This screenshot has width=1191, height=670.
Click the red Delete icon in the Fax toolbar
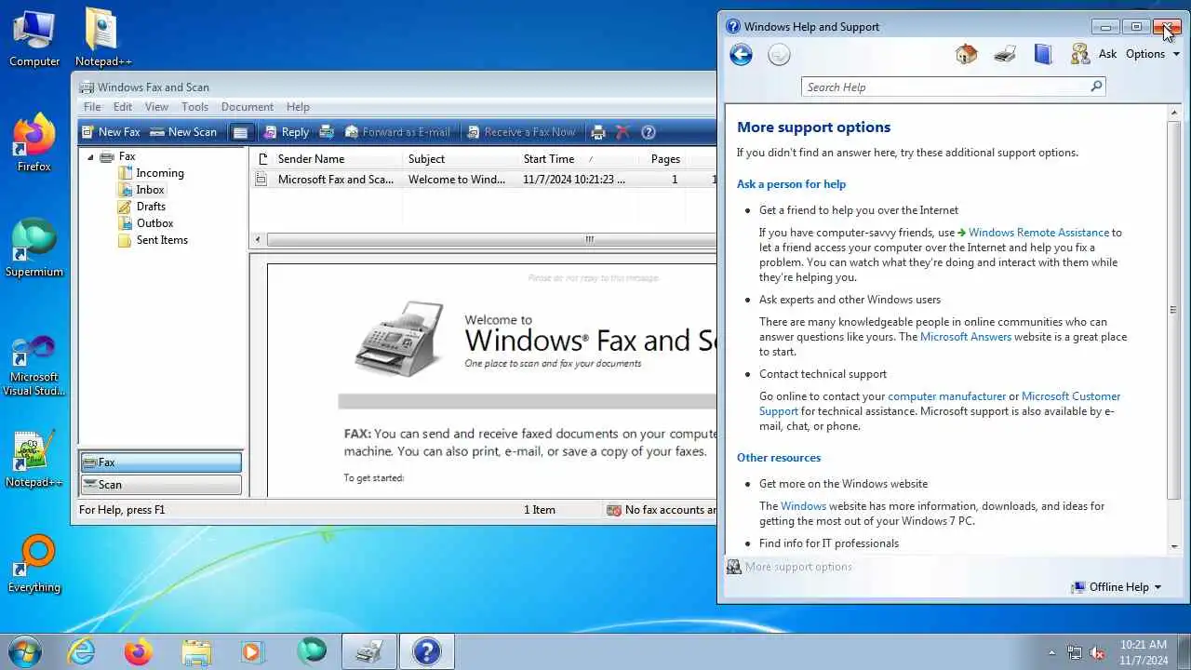pyautogui.click(x=622, y=132)
